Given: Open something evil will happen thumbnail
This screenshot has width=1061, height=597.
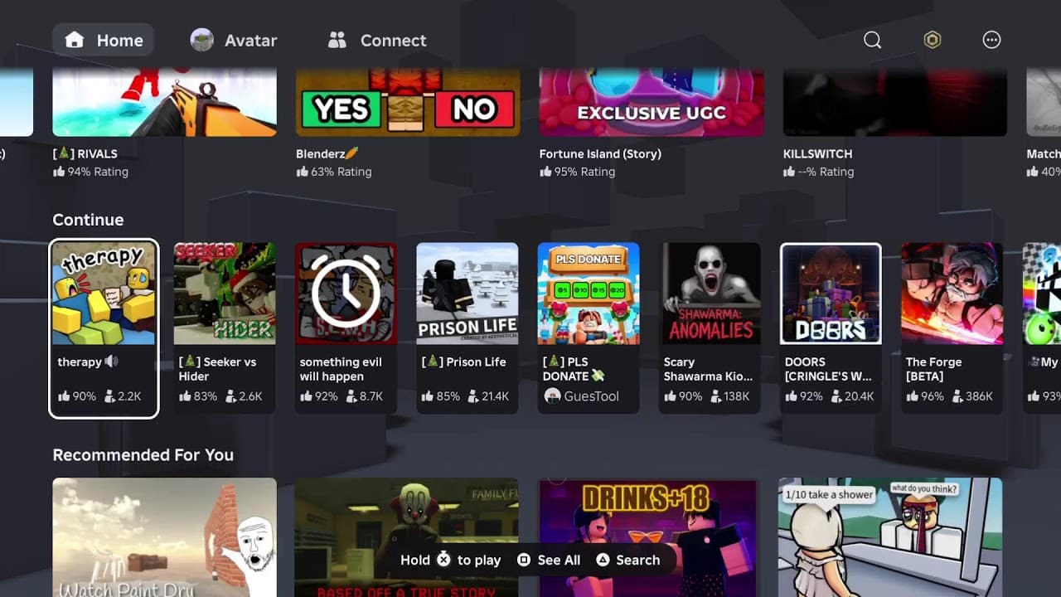Looking at the screenshot, I should point(346,294).
